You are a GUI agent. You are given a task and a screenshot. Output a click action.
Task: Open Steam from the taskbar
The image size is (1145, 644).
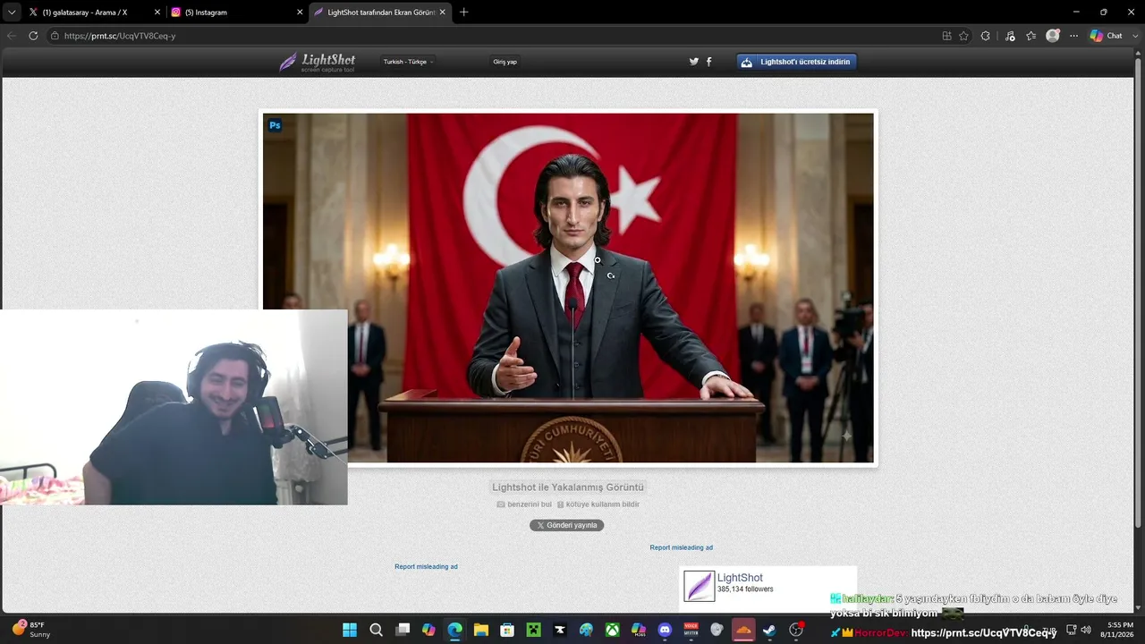[769, 630]
